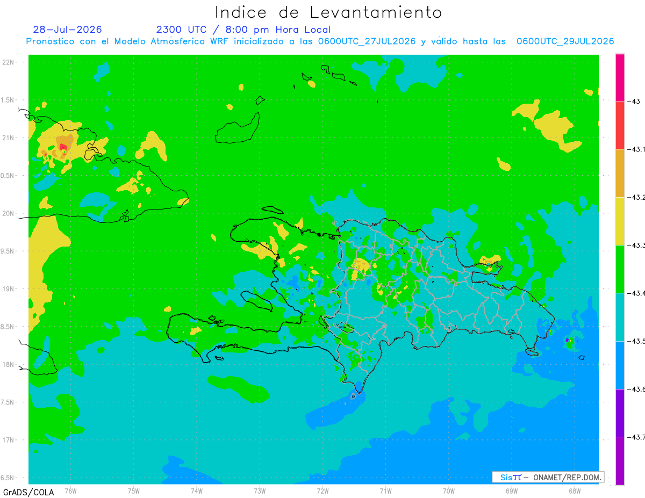Click the teal swatch in the color legend
Viewport: 645px width, 498px height.
pos(620,317)
